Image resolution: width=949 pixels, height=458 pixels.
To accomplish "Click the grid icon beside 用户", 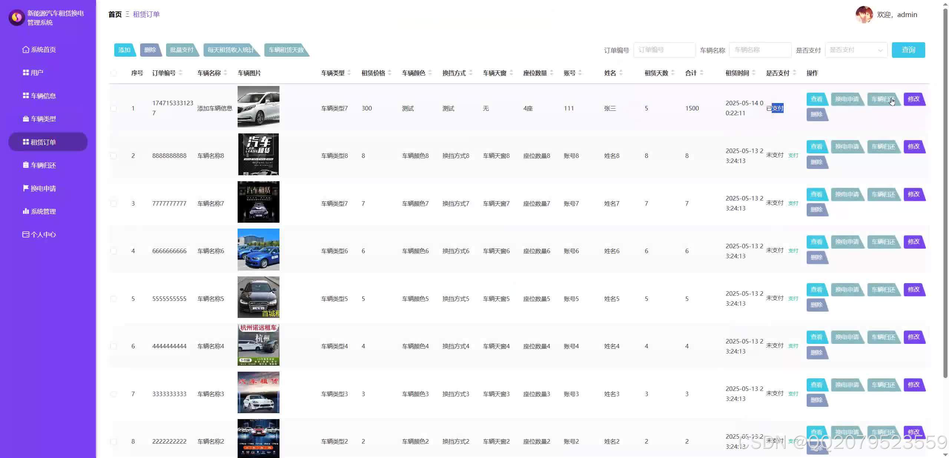I will point(26,73).
